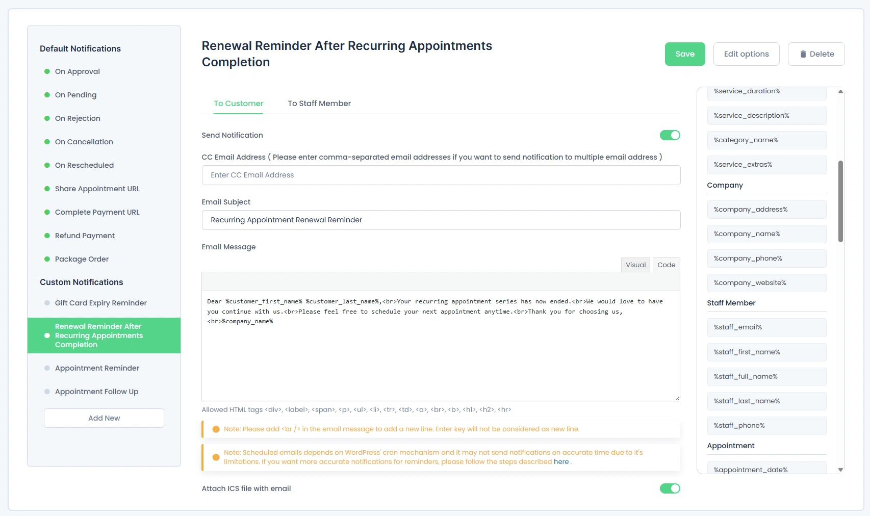Open Edit options
This screenshot has width=870, height=516.
tap(746, 54)
